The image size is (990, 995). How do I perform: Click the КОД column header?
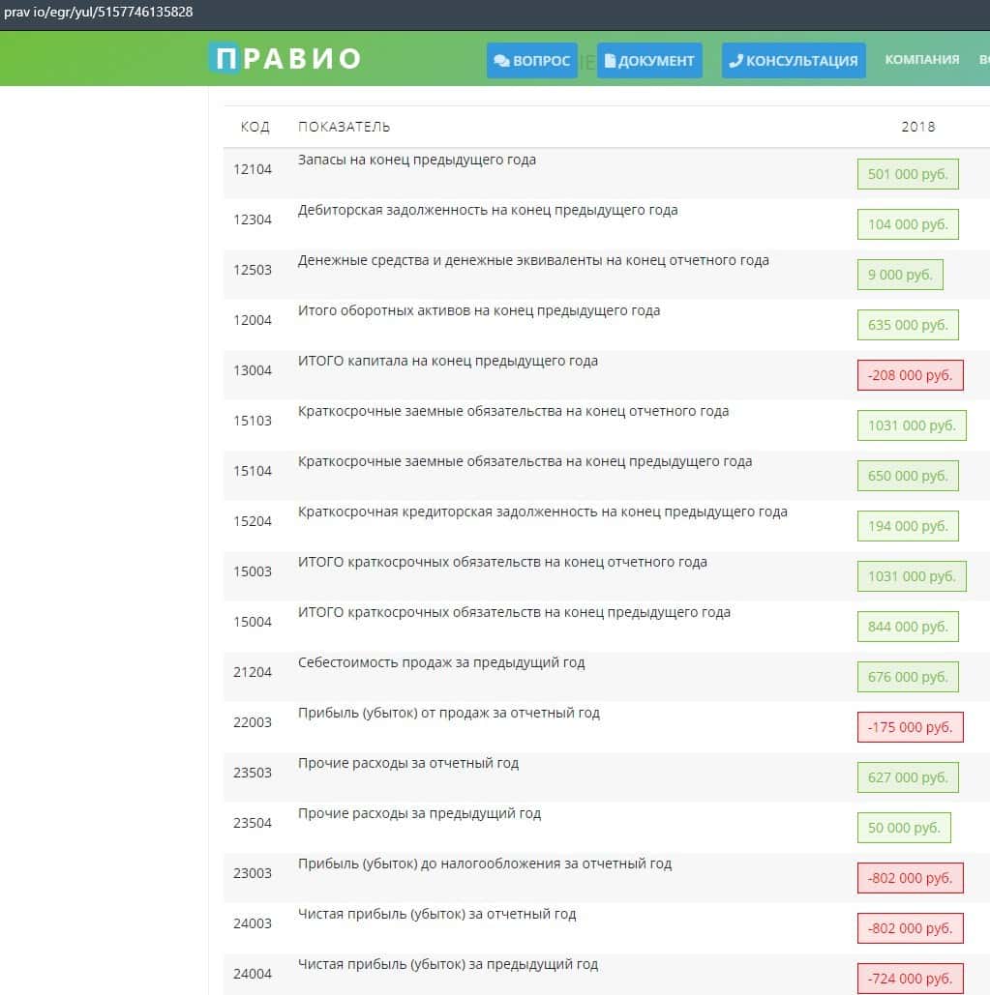point(255,127)
